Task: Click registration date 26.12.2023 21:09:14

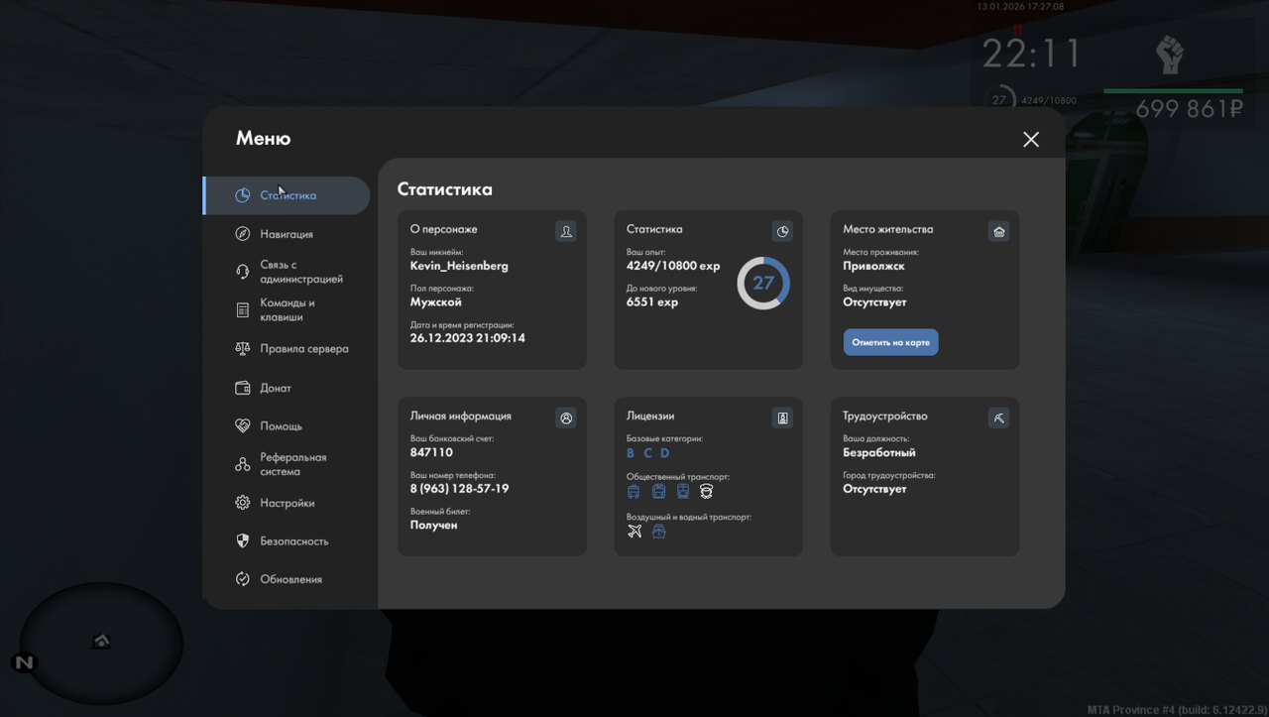Action: (468, 338)
